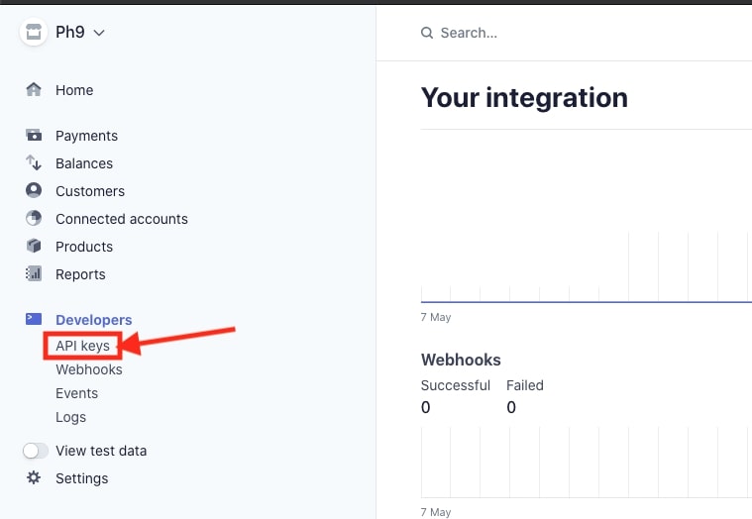The width and height of the screenshot is (752, 519).
Task: Expand the Ph9 account dropdown chevron
Action: click(x=99, y=33)
